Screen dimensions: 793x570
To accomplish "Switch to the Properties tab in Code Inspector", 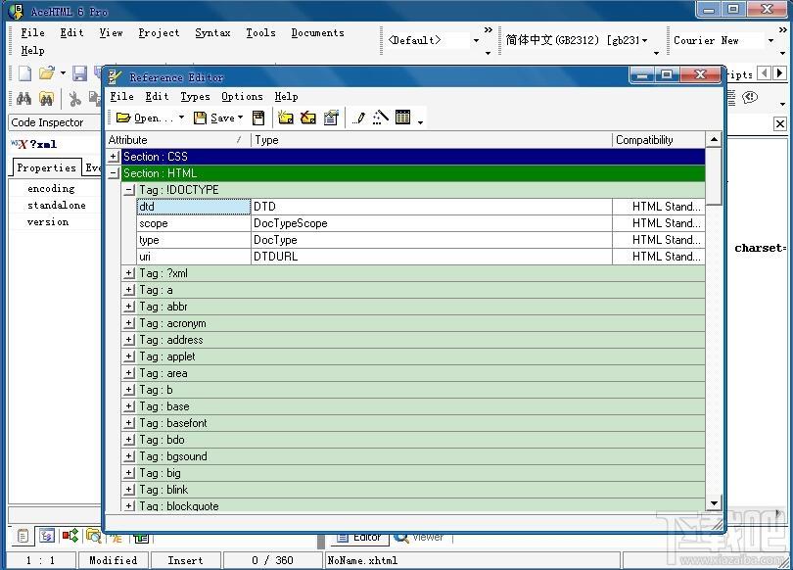I will point(46,167).
